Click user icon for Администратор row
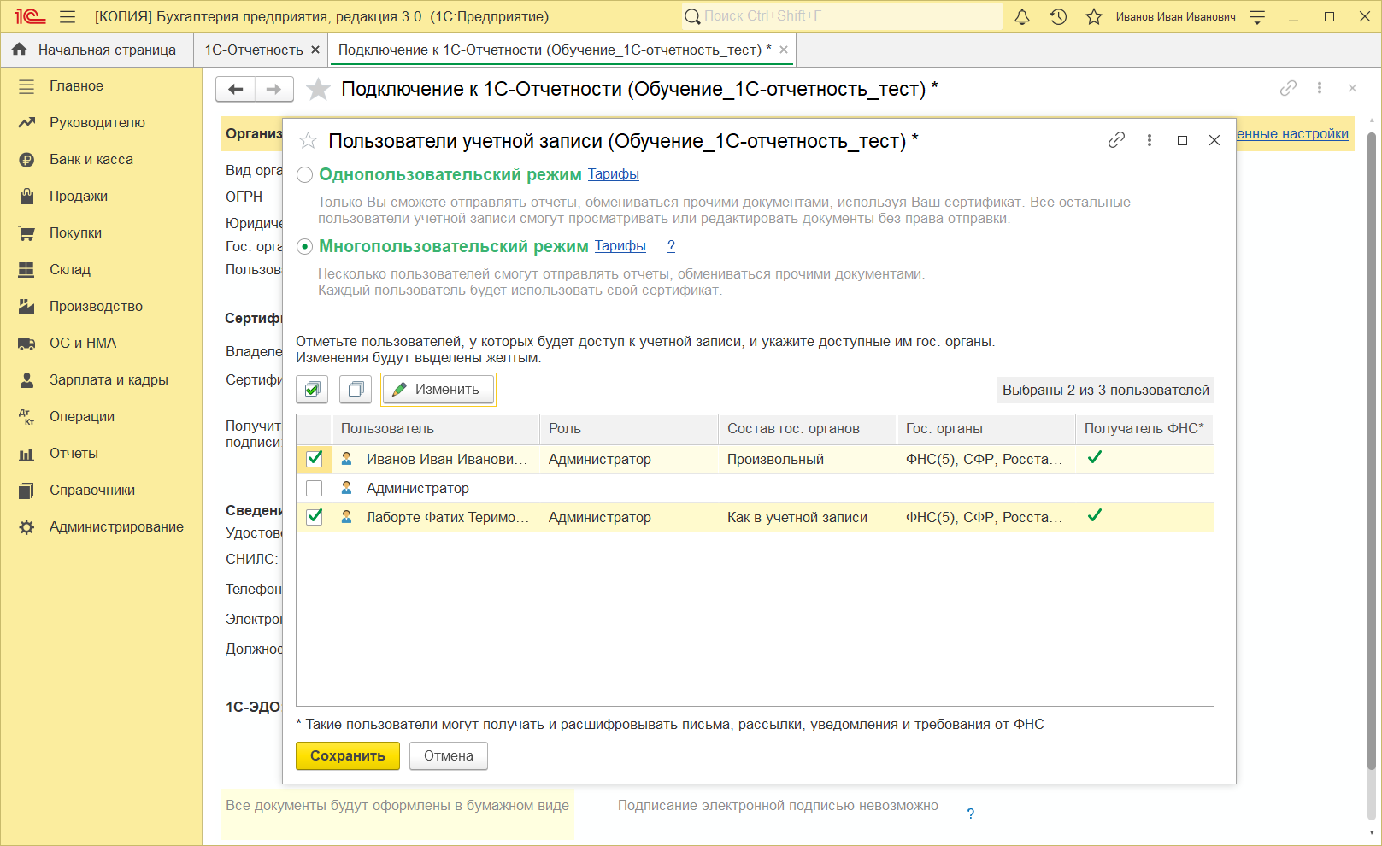The width and height of the screenshot is (1382, 846). pos(347,488)
